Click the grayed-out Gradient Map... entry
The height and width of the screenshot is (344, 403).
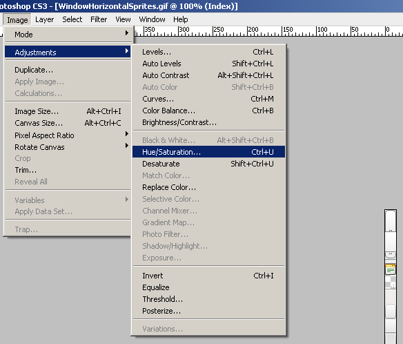point(208,222)
